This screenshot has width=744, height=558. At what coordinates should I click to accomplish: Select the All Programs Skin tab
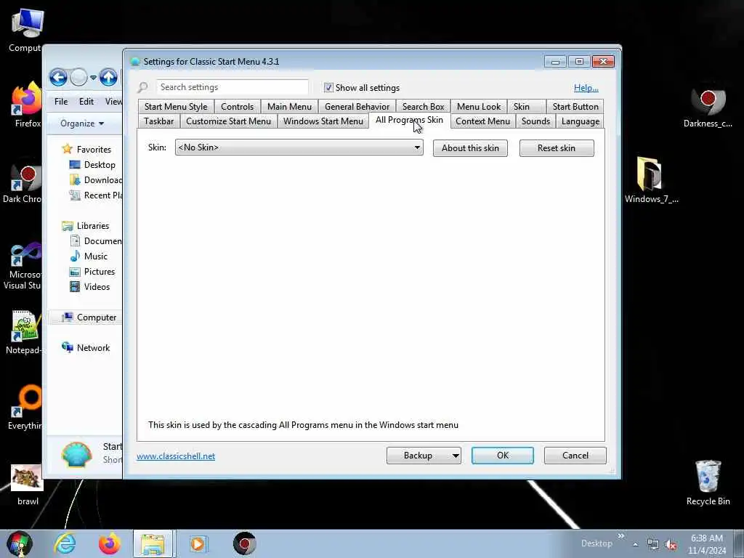click(410, 120)
